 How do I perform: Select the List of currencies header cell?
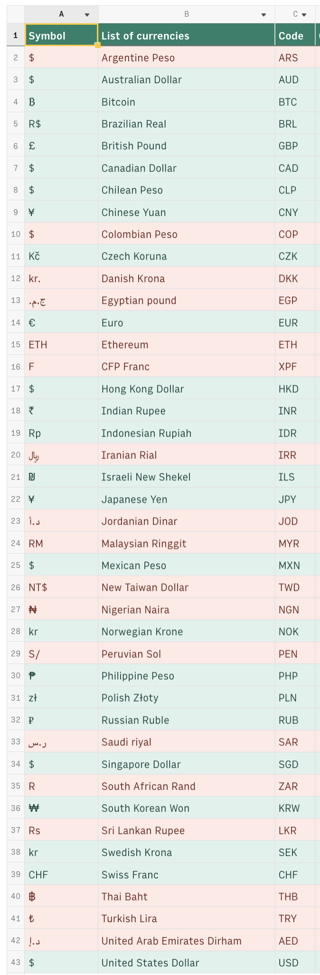(187, 36)
